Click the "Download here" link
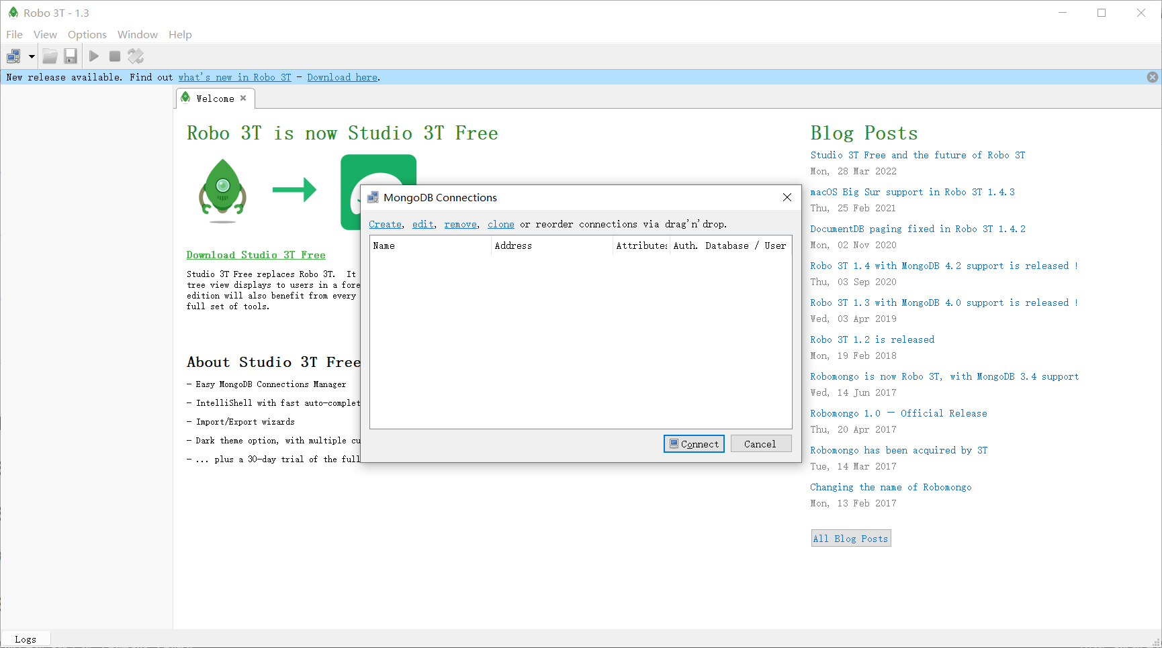This screenshot has height=648, width=1162. point(343,77)
